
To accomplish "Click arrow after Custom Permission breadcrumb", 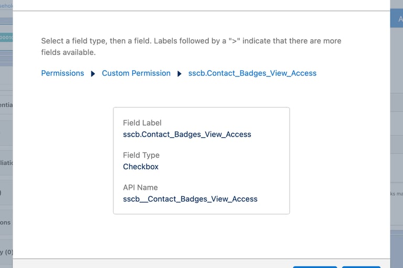I will [179, 74].
